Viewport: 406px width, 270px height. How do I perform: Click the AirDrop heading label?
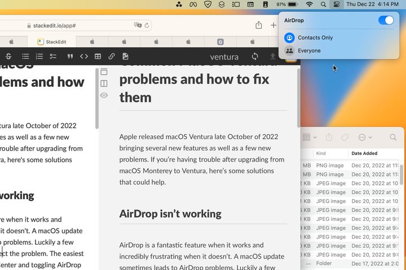(294, 20)
